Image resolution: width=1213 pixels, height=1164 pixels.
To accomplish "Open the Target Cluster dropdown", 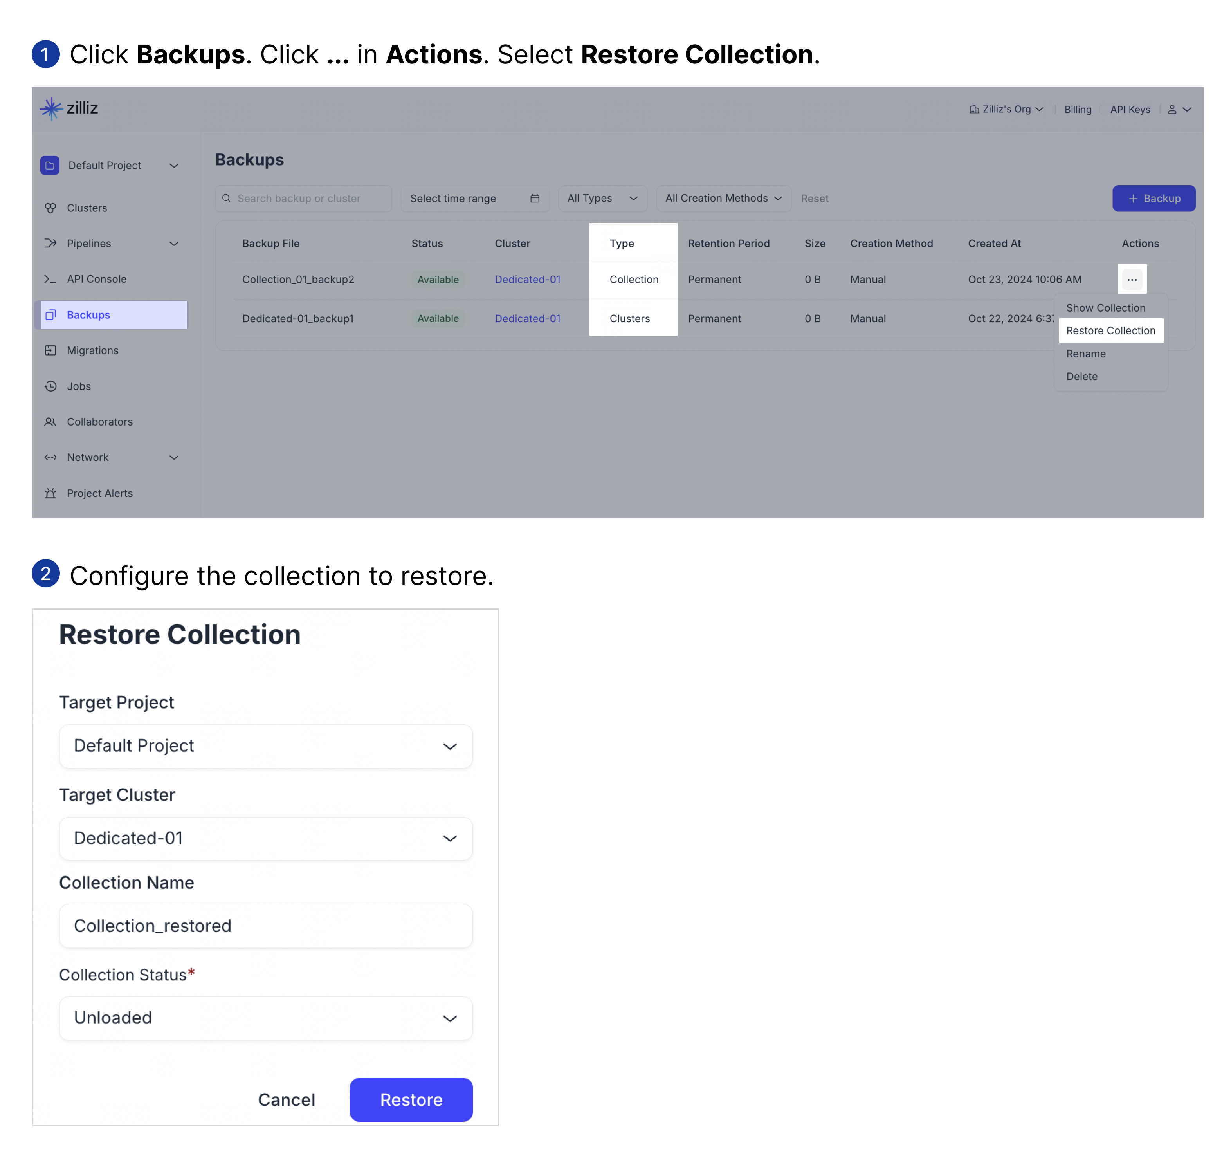I will point(265,838).
